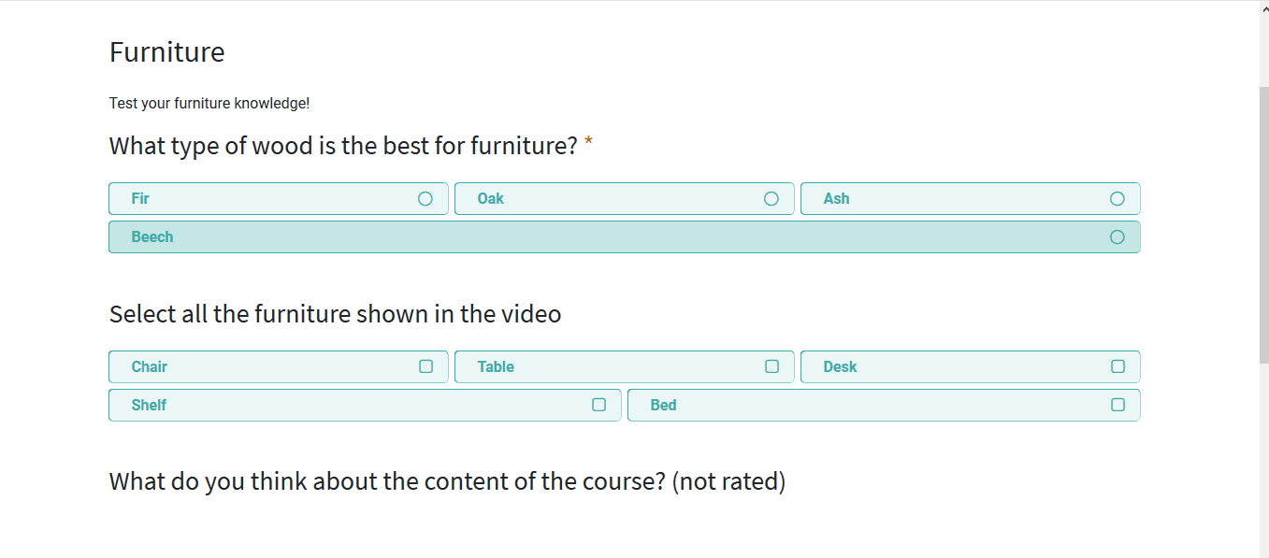
Task: Click the "Furniture" quiz title
Action: pyautogui.click(x=166, y=52)
